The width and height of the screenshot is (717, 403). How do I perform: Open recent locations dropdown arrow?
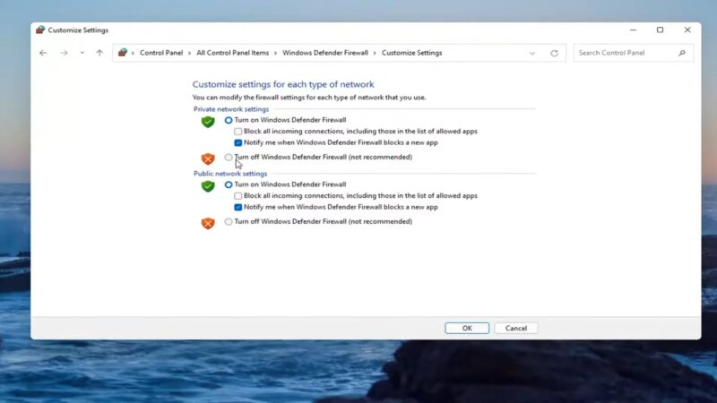pyautogui.click(x=82, y=53)
